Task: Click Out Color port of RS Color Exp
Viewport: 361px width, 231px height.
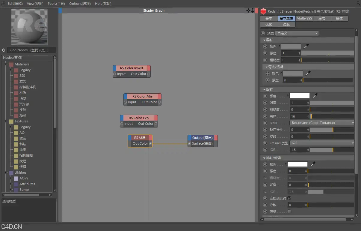Action: tap(156, 124)
